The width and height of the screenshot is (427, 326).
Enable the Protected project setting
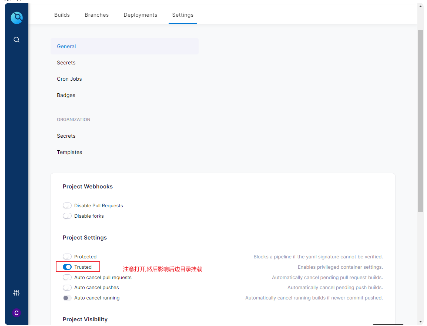[67, 257]
